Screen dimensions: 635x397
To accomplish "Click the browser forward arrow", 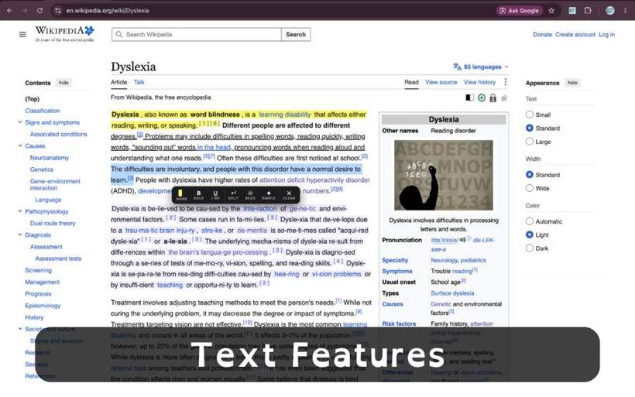I will coord(25,11).
